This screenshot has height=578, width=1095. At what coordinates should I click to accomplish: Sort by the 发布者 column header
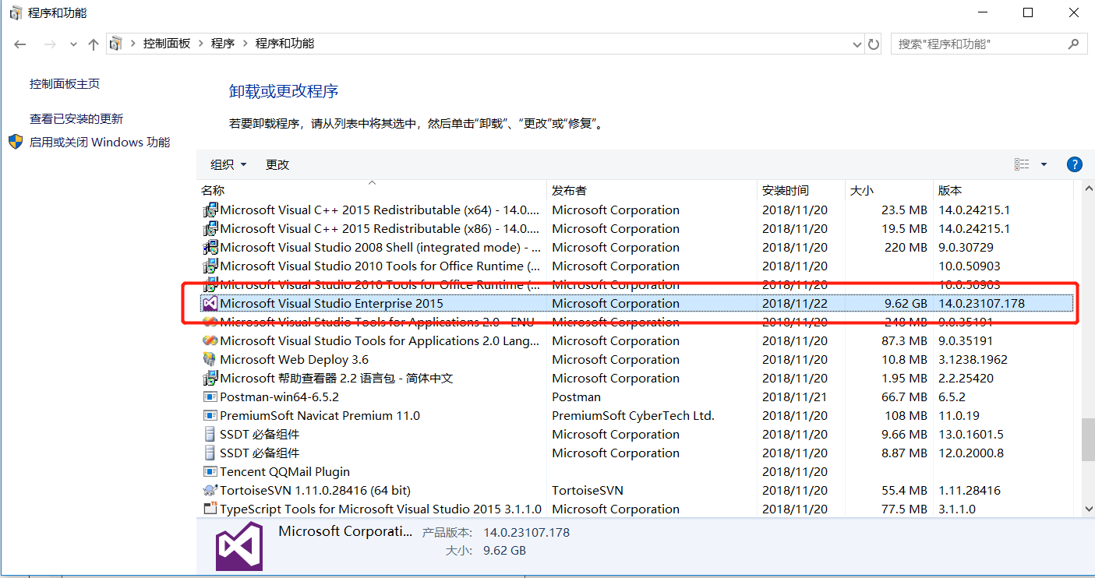click(x=652, y=190)
